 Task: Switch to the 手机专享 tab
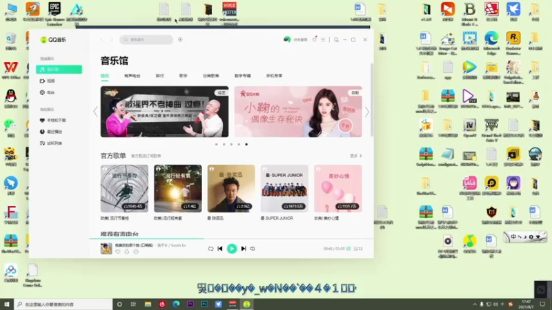click(x=274, y=76)
